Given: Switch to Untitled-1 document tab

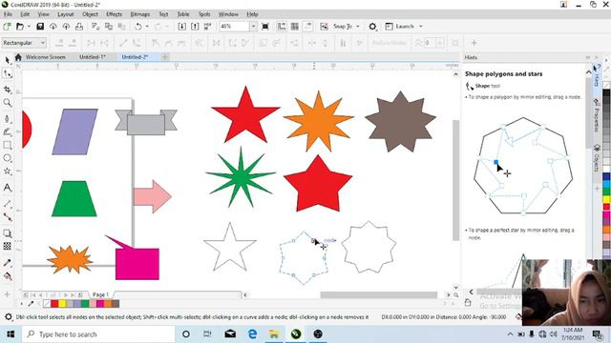Looking at the screenshot, I should click(93, 57).
